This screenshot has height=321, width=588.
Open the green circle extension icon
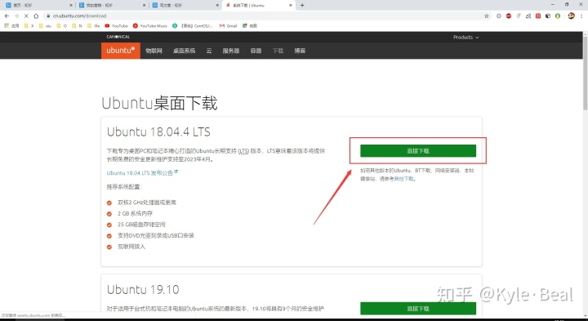(558, 16)
